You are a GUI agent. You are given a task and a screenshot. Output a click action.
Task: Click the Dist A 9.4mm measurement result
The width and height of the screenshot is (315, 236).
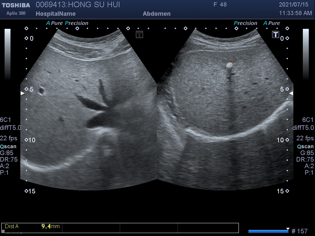[x=32, y=226]
